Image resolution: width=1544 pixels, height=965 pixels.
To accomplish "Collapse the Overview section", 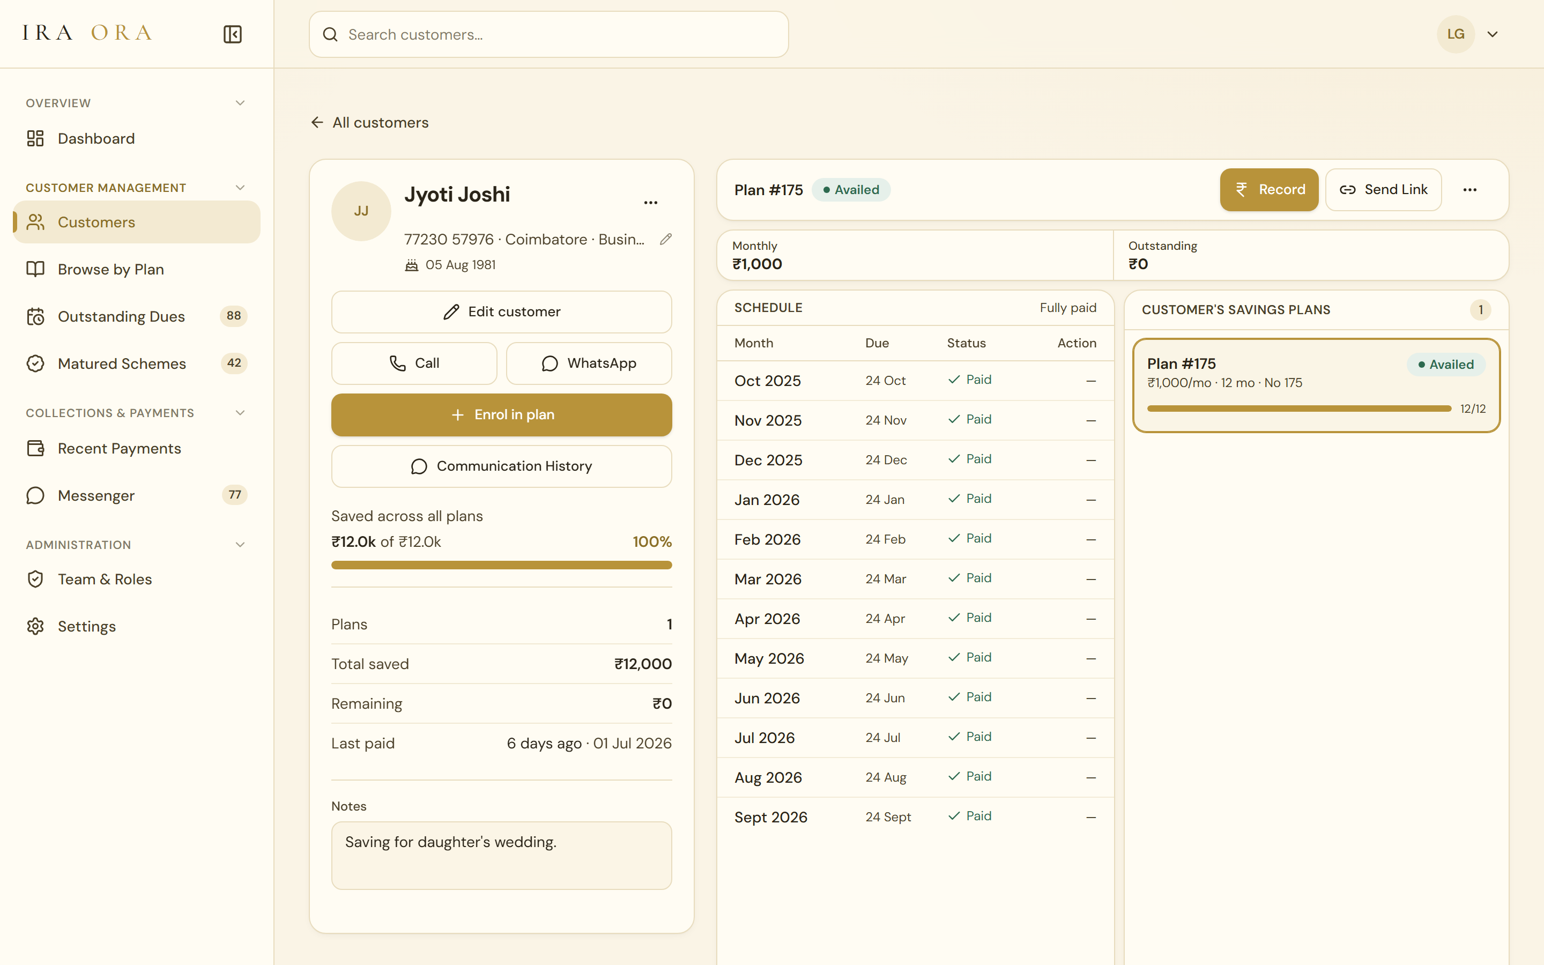I will 240,103.
